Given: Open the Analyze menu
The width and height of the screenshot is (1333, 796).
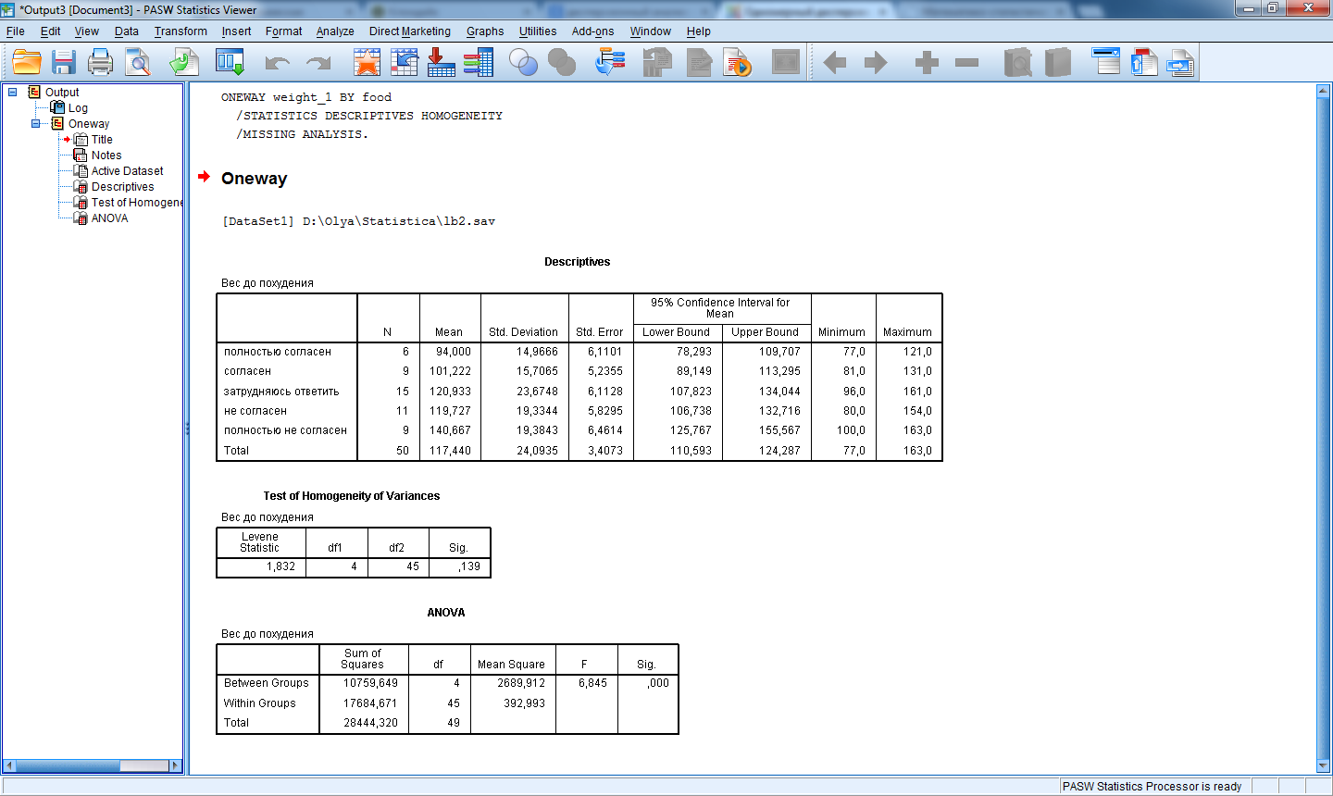Looking at the screenshot, I should click(x=335, y=31).
